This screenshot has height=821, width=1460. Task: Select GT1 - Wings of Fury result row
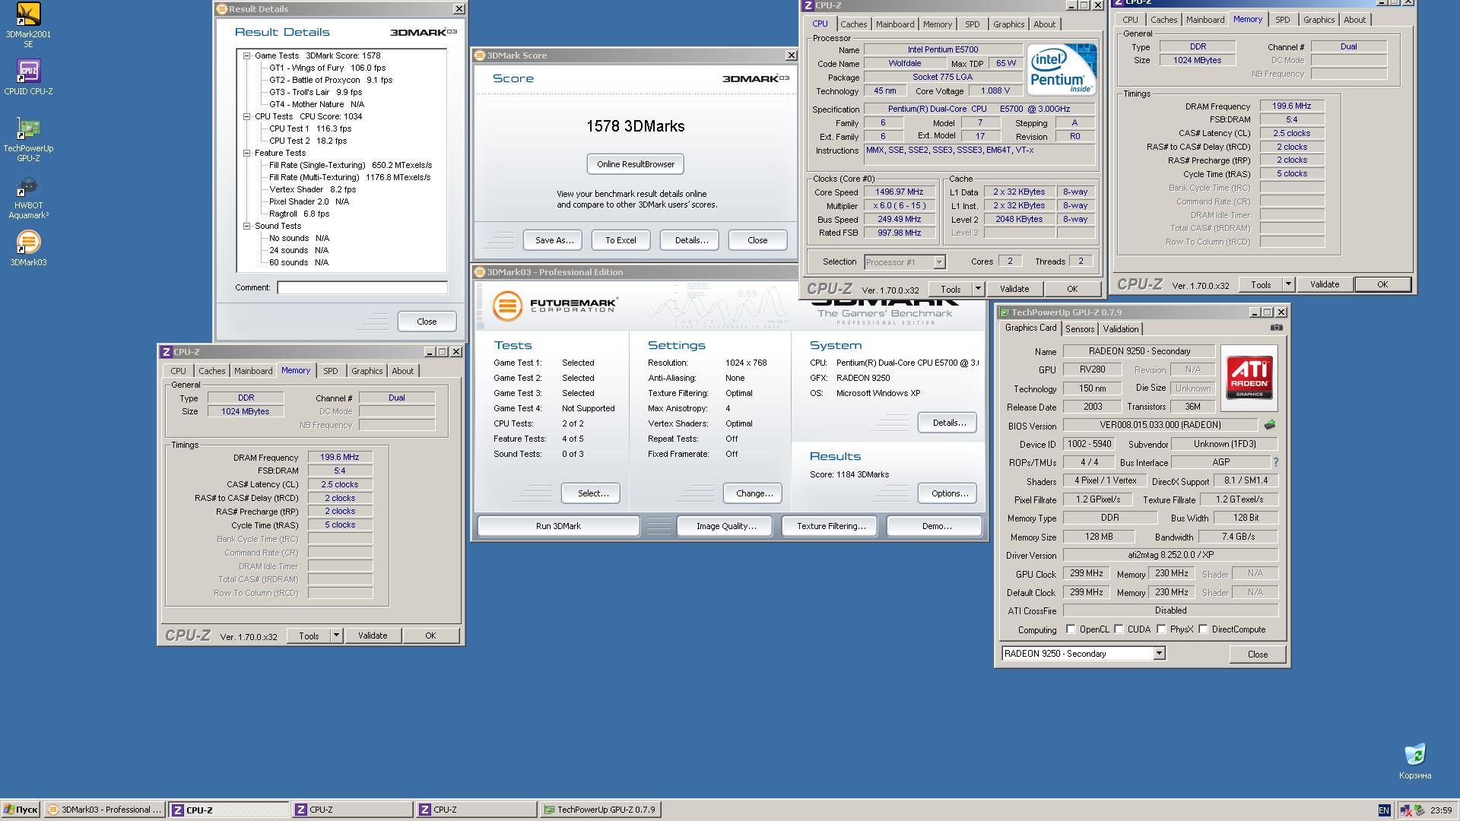click(x=327, y=68)
